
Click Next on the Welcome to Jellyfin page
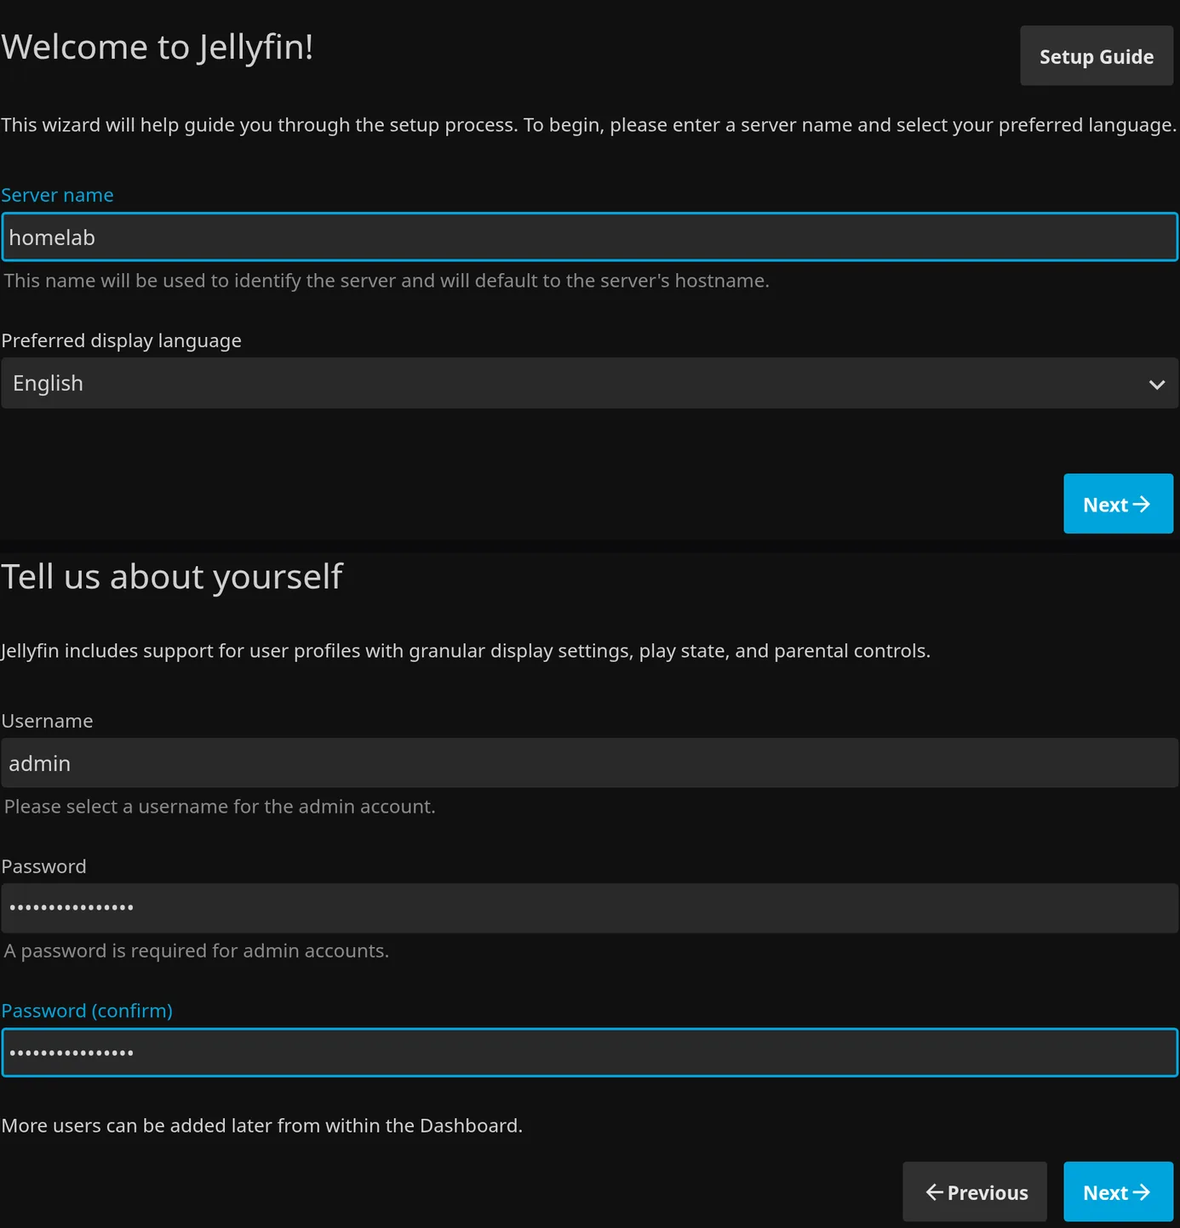coord(1118,504)
